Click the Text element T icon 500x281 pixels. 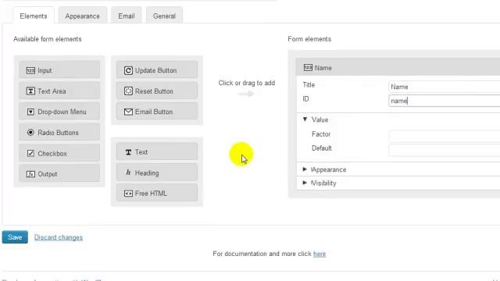pyautogui.click(x=128, y=152)
